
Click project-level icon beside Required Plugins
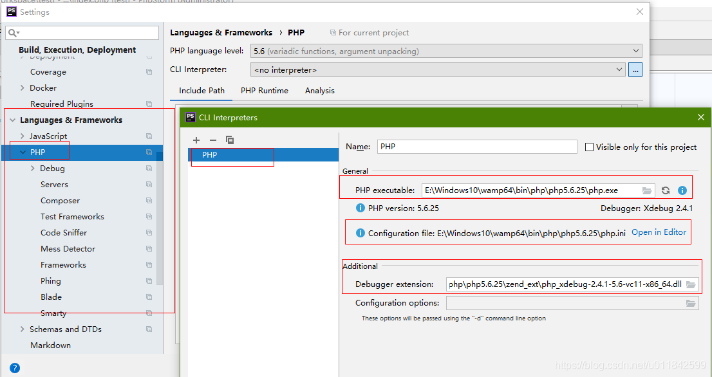[149, 104]
